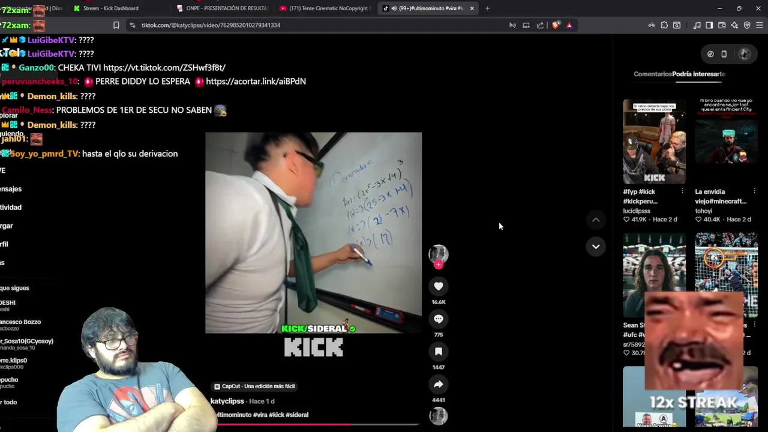This screenshot has height=432, width=768.
Task: Open Brave VPN shield icon
Action: [747, 25]
